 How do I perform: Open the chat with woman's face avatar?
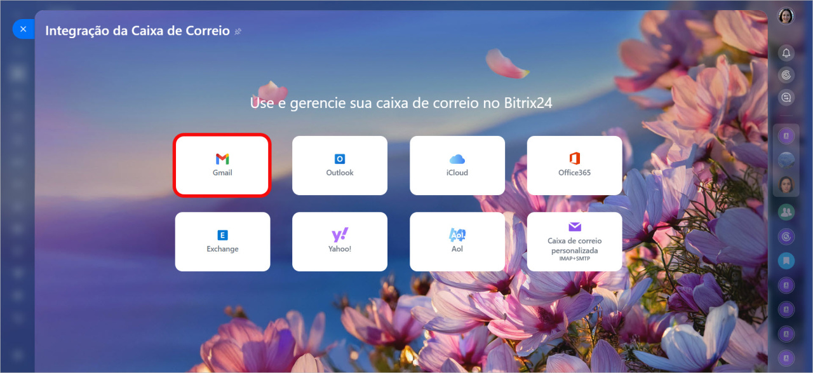pyautogui.click(x=786, y=185)
